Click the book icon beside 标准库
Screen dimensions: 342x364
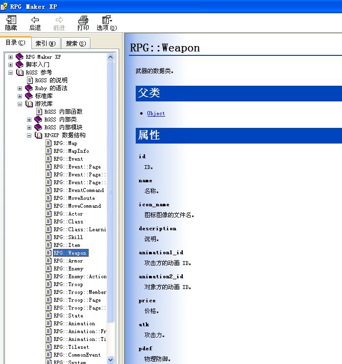(x=29, y=96)
